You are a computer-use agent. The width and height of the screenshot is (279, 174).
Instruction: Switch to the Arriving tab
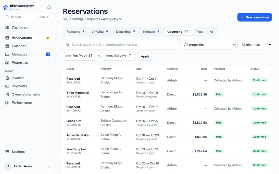tap(100, 32)
